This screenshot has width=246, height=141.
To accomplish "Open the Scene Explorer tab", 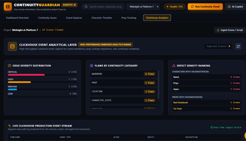I will tap(74, 18).
